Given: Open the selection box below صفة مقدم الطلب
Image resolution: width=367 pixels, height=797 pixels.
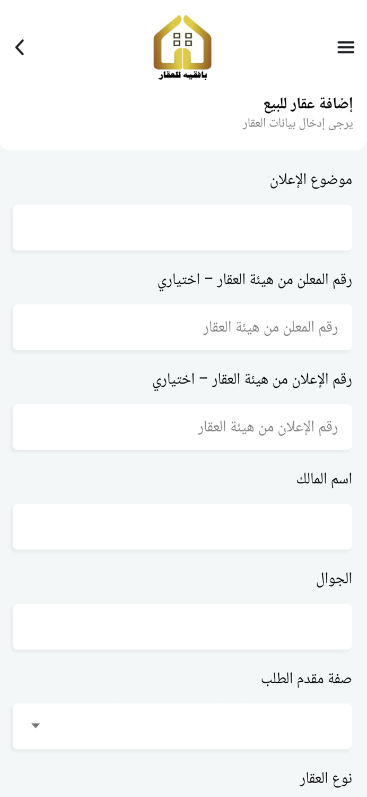Looking at the screenshot, I should tap(182, 726).
